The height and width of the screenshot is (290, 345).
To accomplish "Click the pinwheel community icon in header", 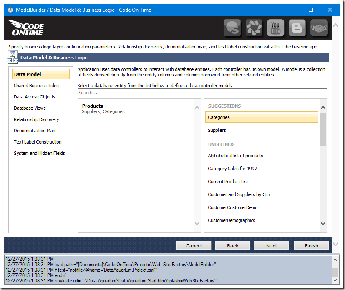I will pyautogui.click(x=254, y=28).
